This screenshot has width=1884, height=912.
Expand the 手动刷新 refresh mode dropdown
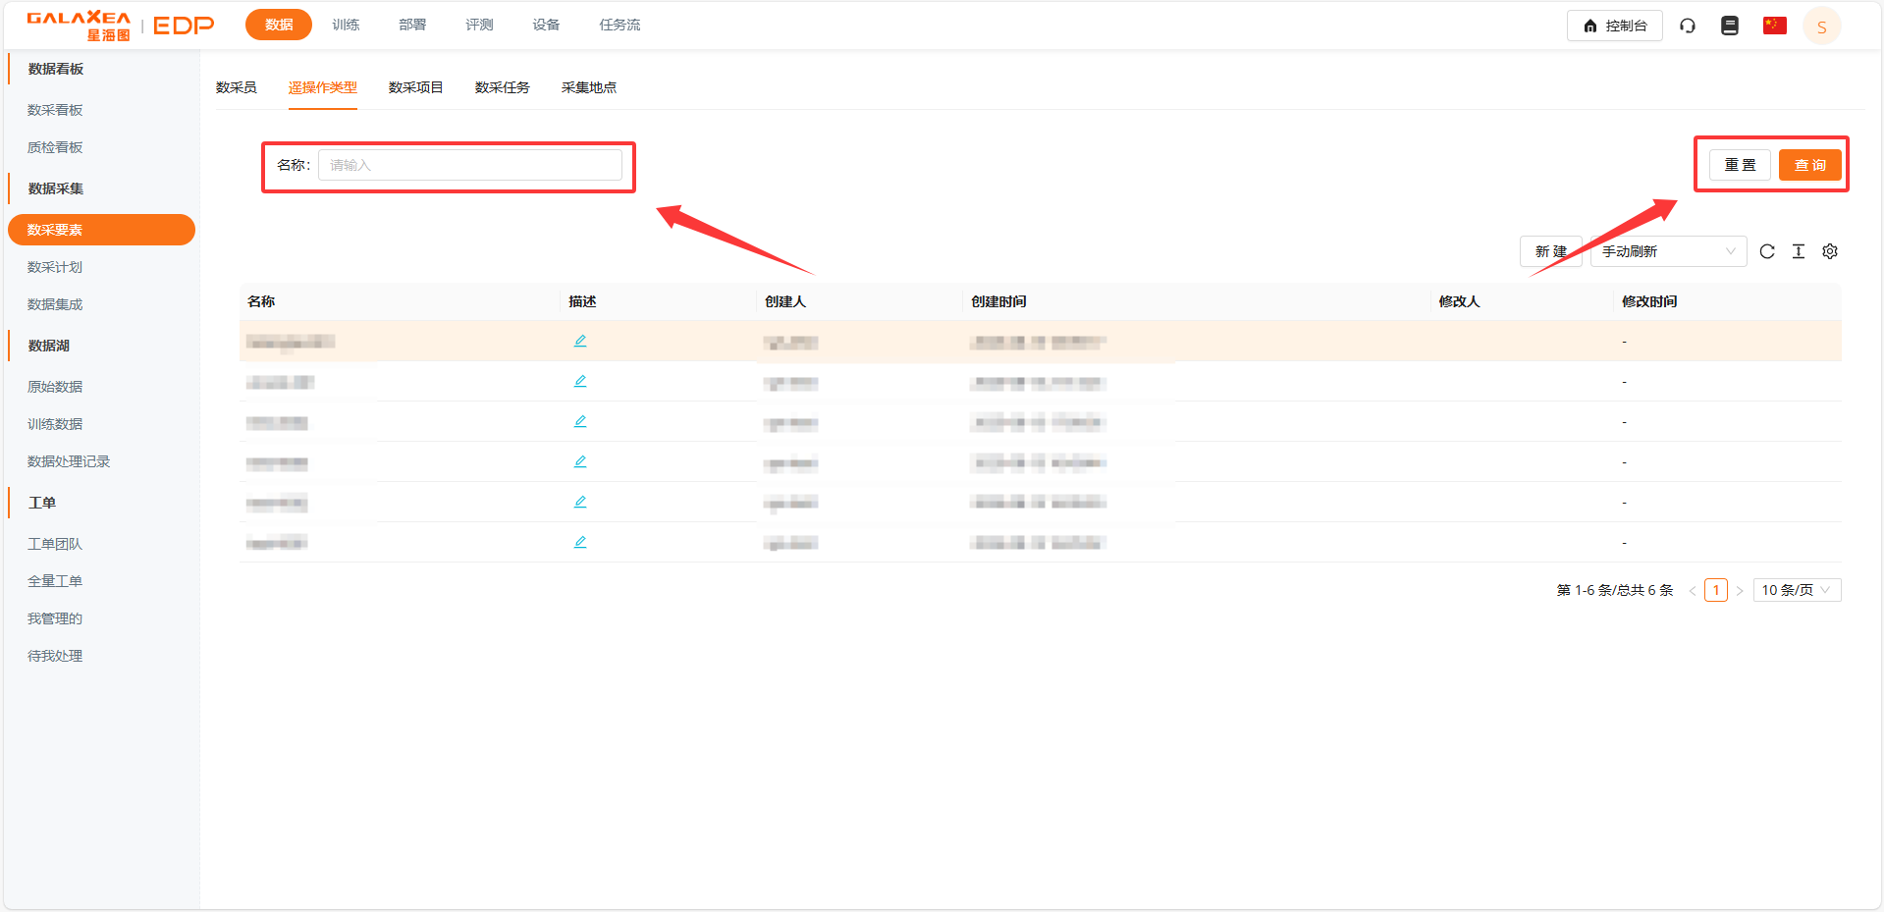click(1668, 251)
